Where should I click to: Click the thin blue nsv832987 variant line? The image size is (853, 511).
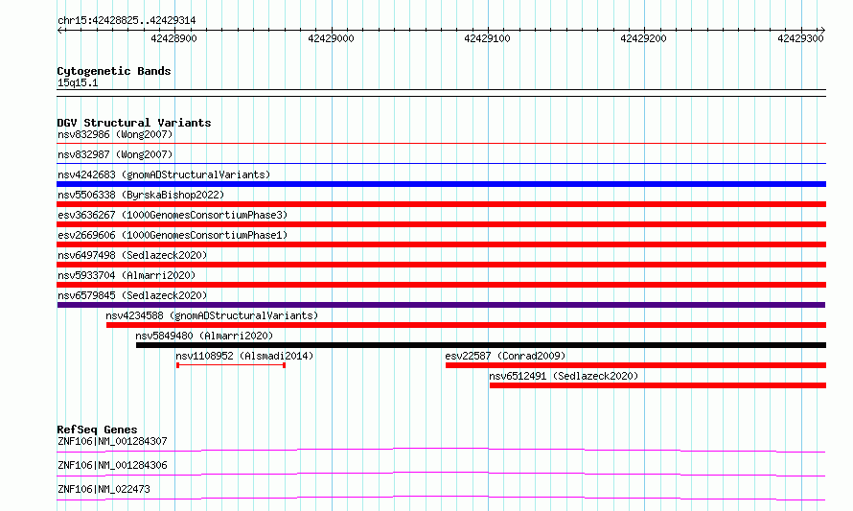pyautogui.click(x=441, y=163)
